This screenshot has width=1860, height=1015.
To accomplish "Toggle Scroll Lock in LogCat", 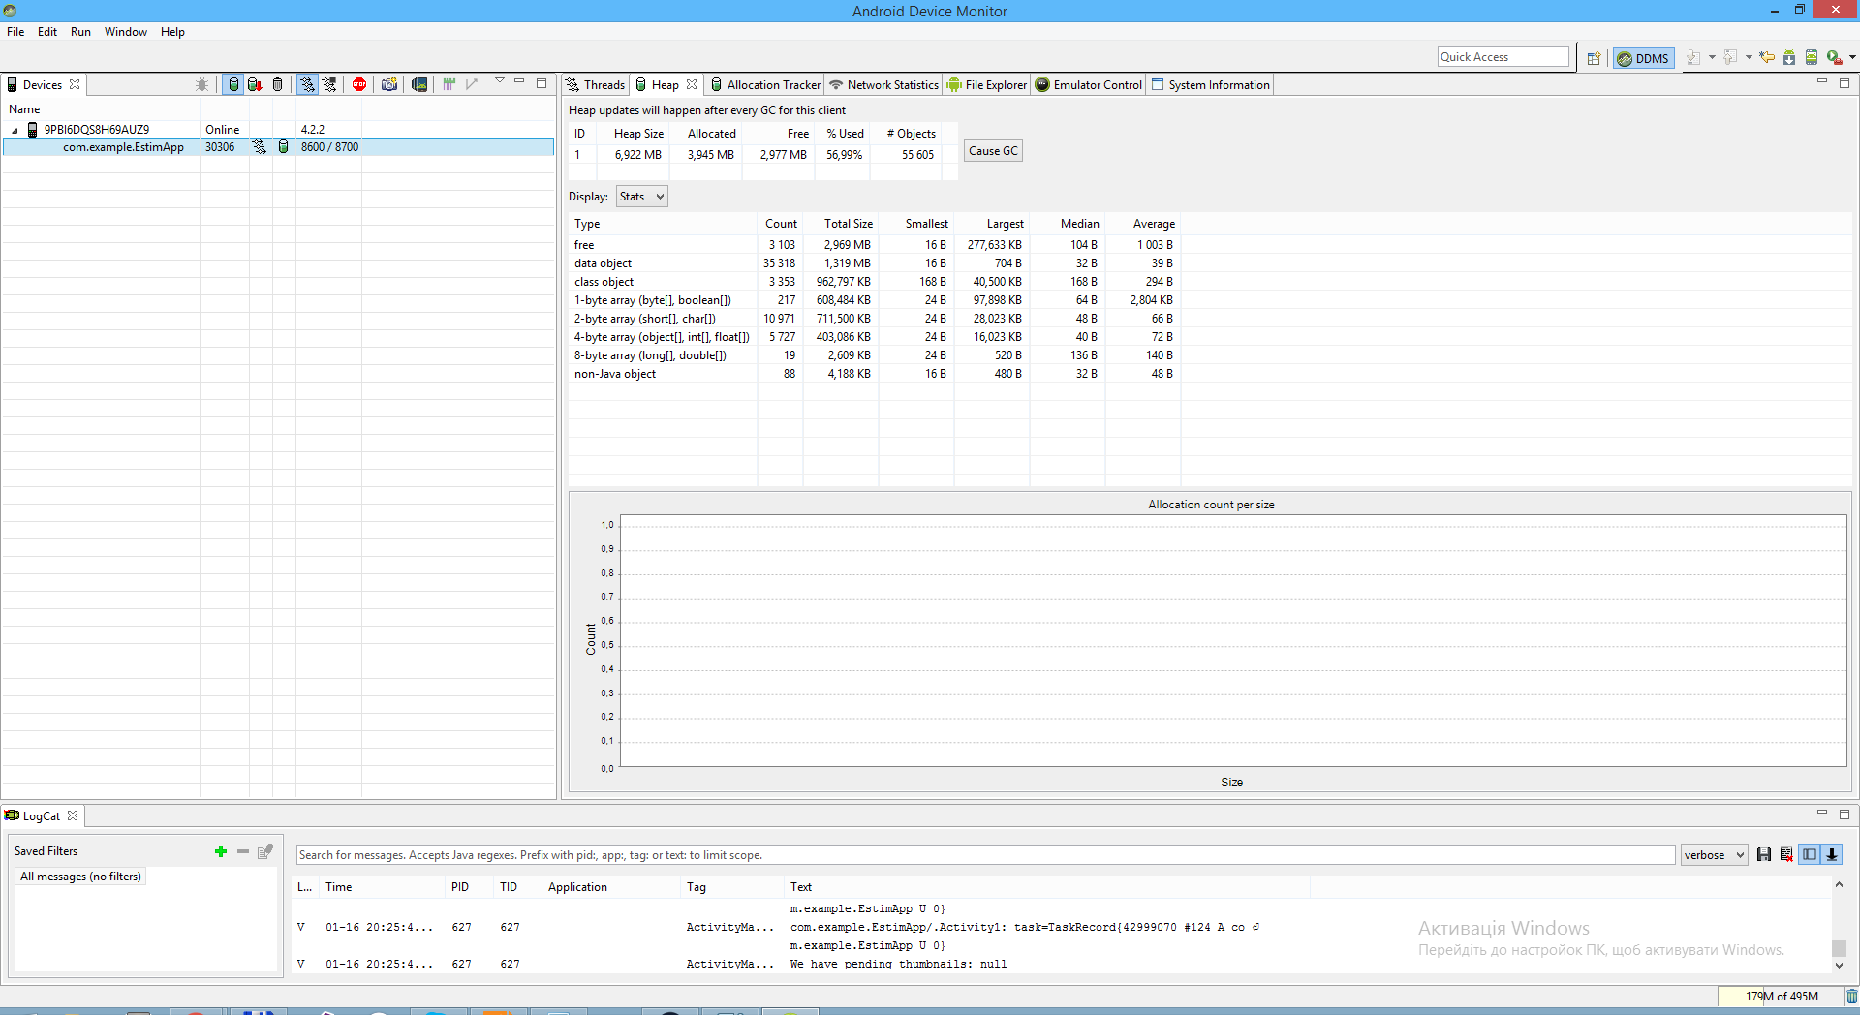I will [1832, 855].
